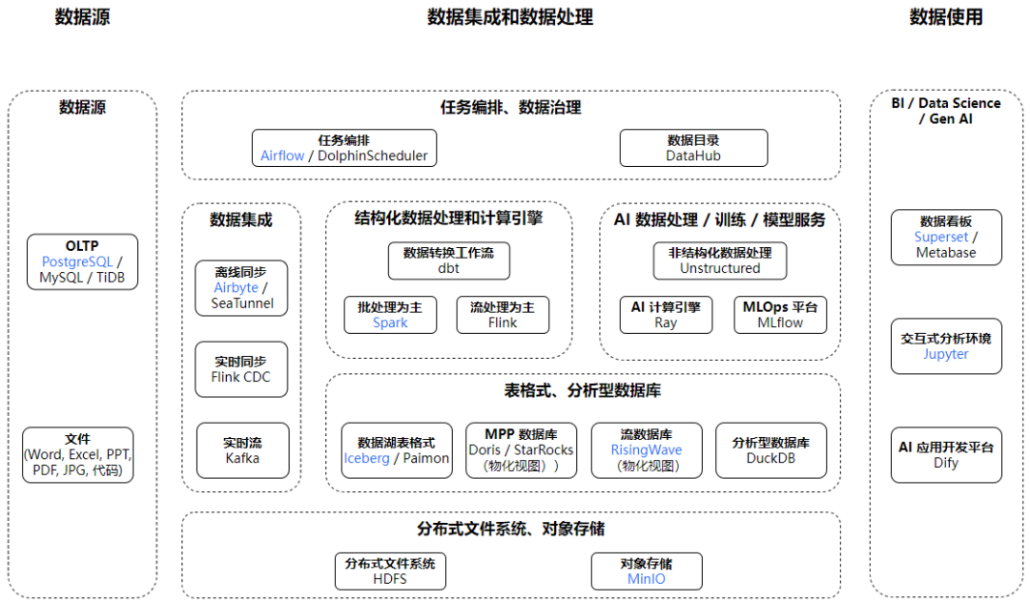The image size is (1030, 604).
Task: Click the Spark link under 批处理为主
Action: (x=390, y=323)
